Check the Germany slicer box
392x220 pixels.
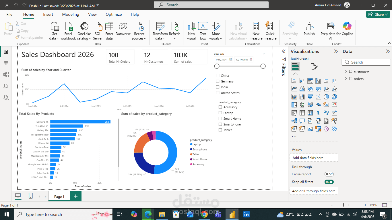point(218,81)
